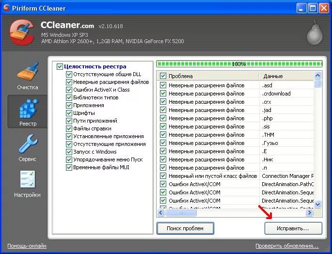Toggle Временные файлы MUI checkbox
Screen dimensions: 332x254
click(69, 167)
